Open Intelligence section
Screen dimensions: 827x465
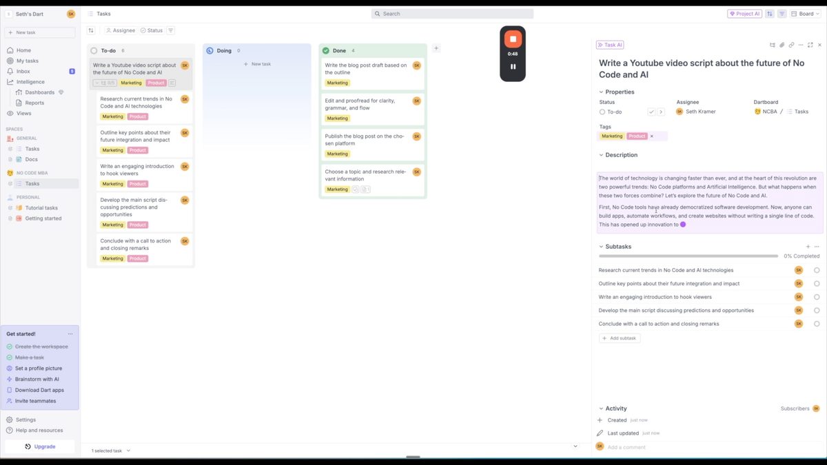click(30, 82)
